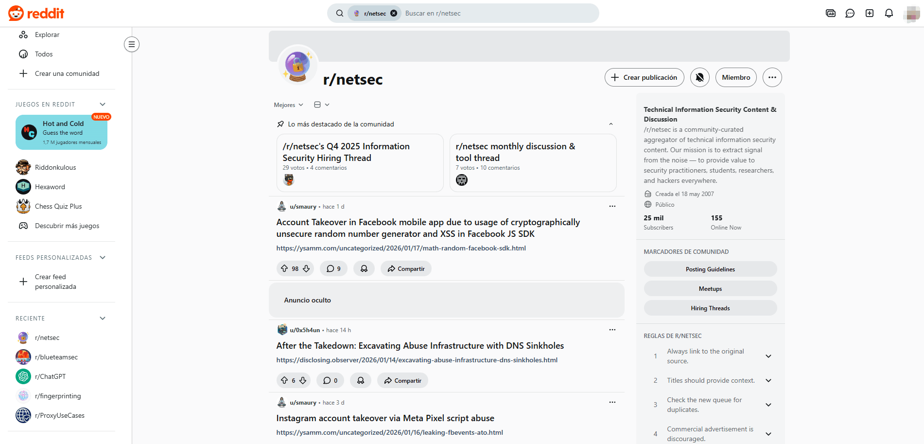Click the Buscar en r/netsec search field
This screenshot has width=924, height=444.
pos(496,13)
